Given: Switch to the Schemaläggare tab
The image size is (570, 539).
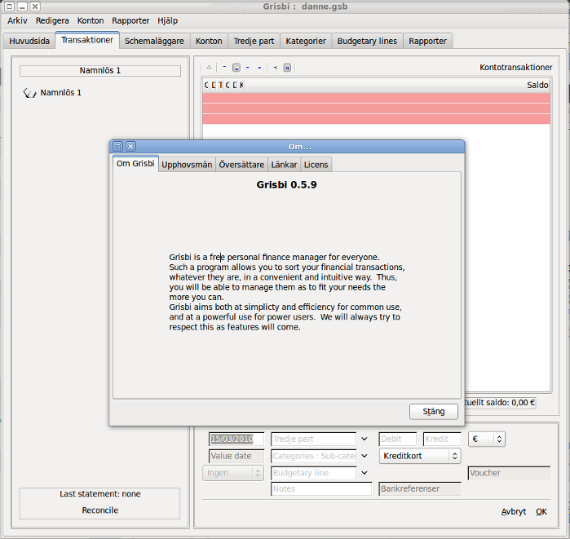Looking at the screenshot, I should click(x=154, y=41).
